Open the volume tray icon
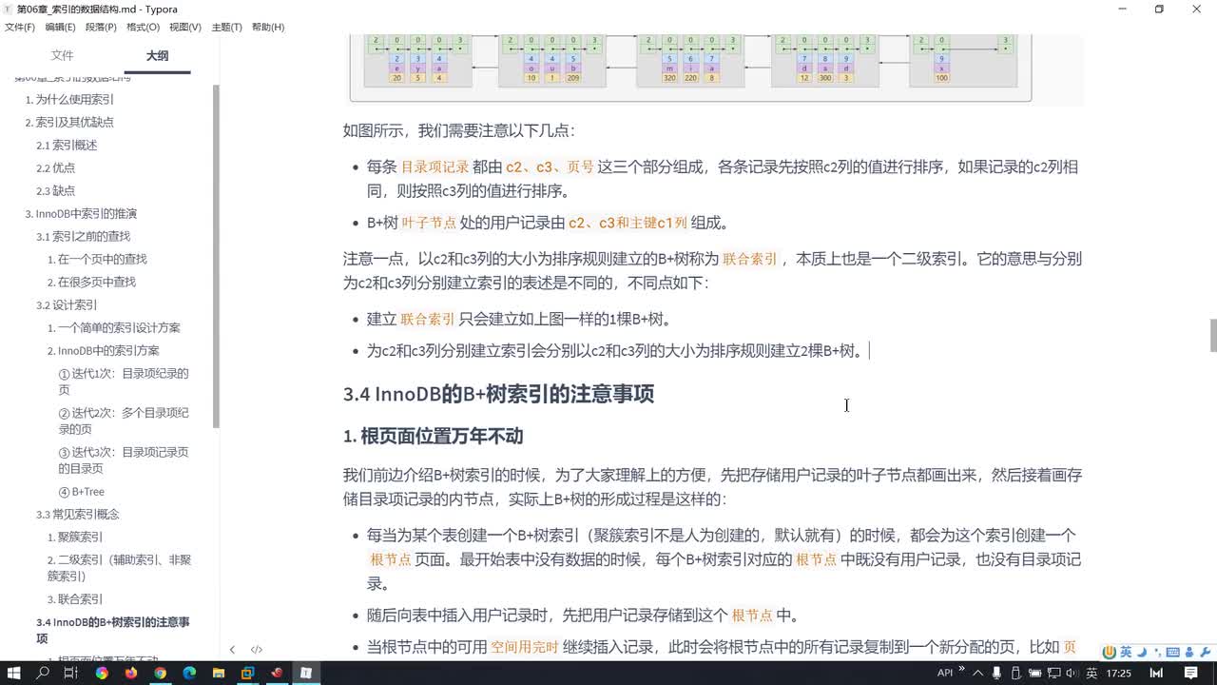Viewport: 1217px width, 685px height. [x=1071, y=673]
